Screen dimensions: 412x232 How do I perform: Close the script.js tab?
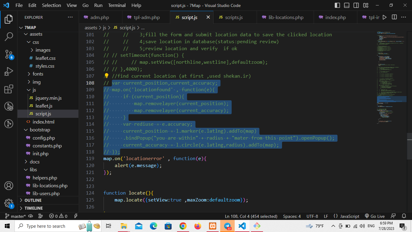coord(208,17)
